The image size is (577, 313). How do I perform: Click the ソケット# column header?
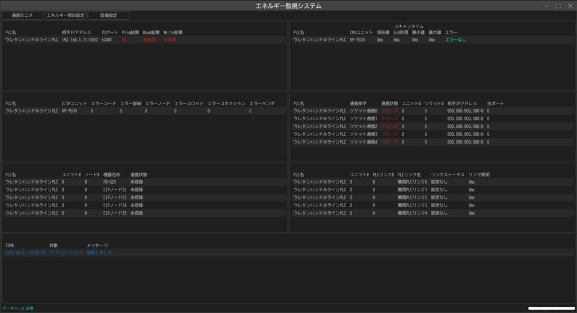(x=434, y=104)
